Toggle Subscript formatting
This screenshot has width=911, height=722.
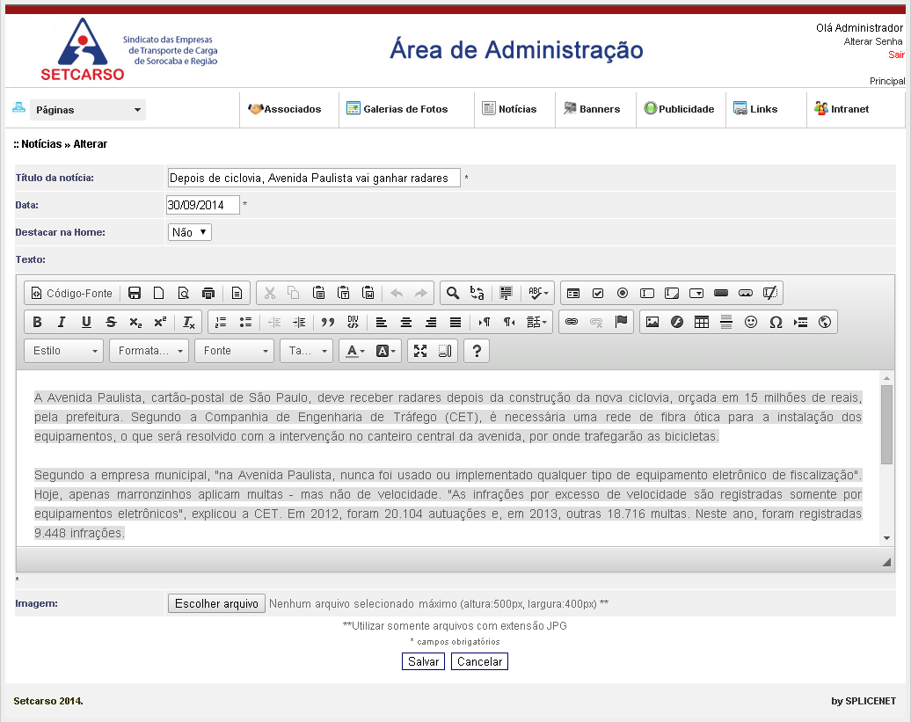[x=136, y=322]
